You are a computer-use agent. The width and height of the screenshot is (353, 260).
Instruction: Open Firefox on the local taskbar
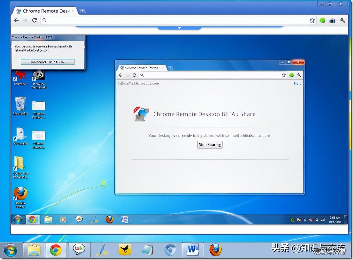[216, 250]
